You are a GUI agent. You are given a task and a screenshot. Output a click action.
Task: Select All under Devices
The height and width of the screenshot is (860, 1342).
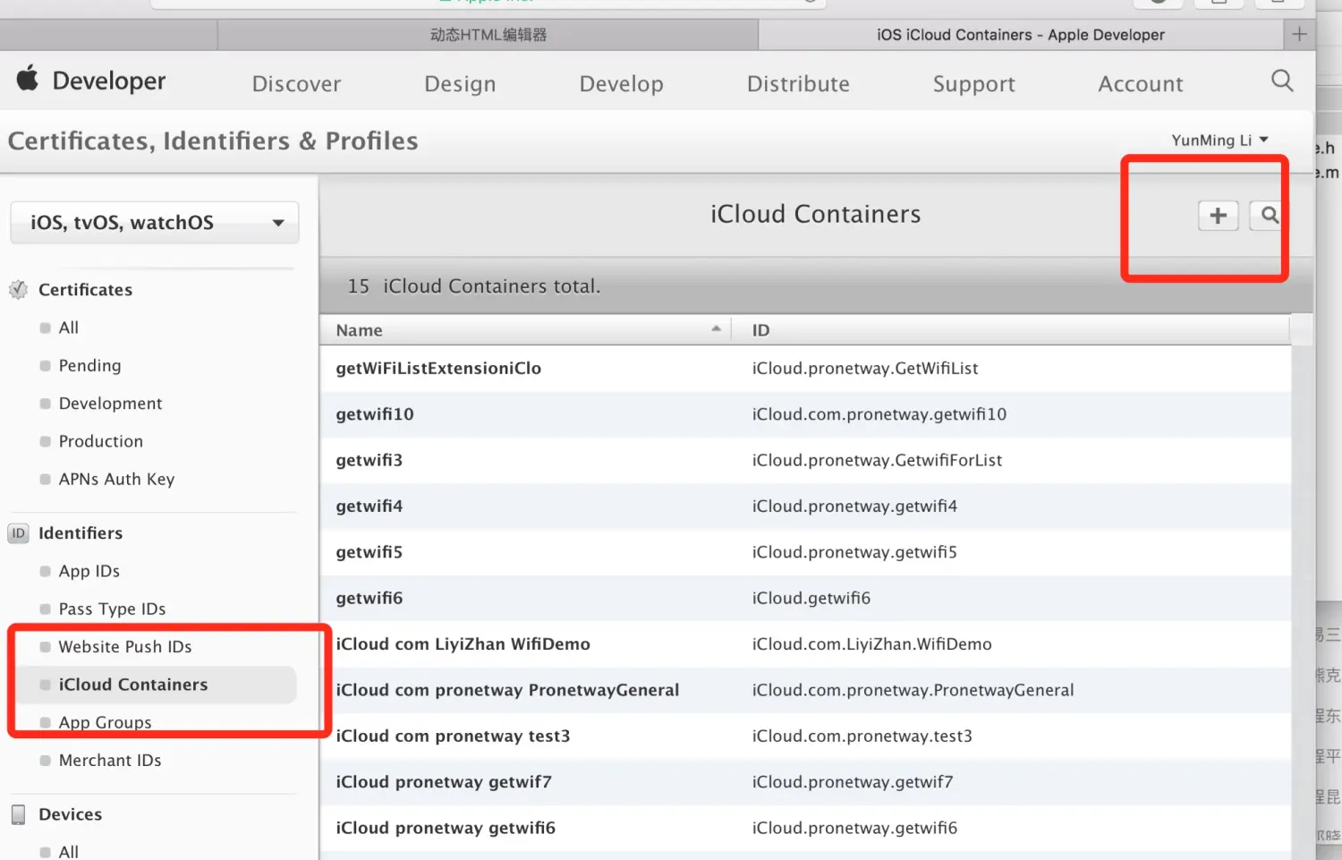click(x=68, y=851)
